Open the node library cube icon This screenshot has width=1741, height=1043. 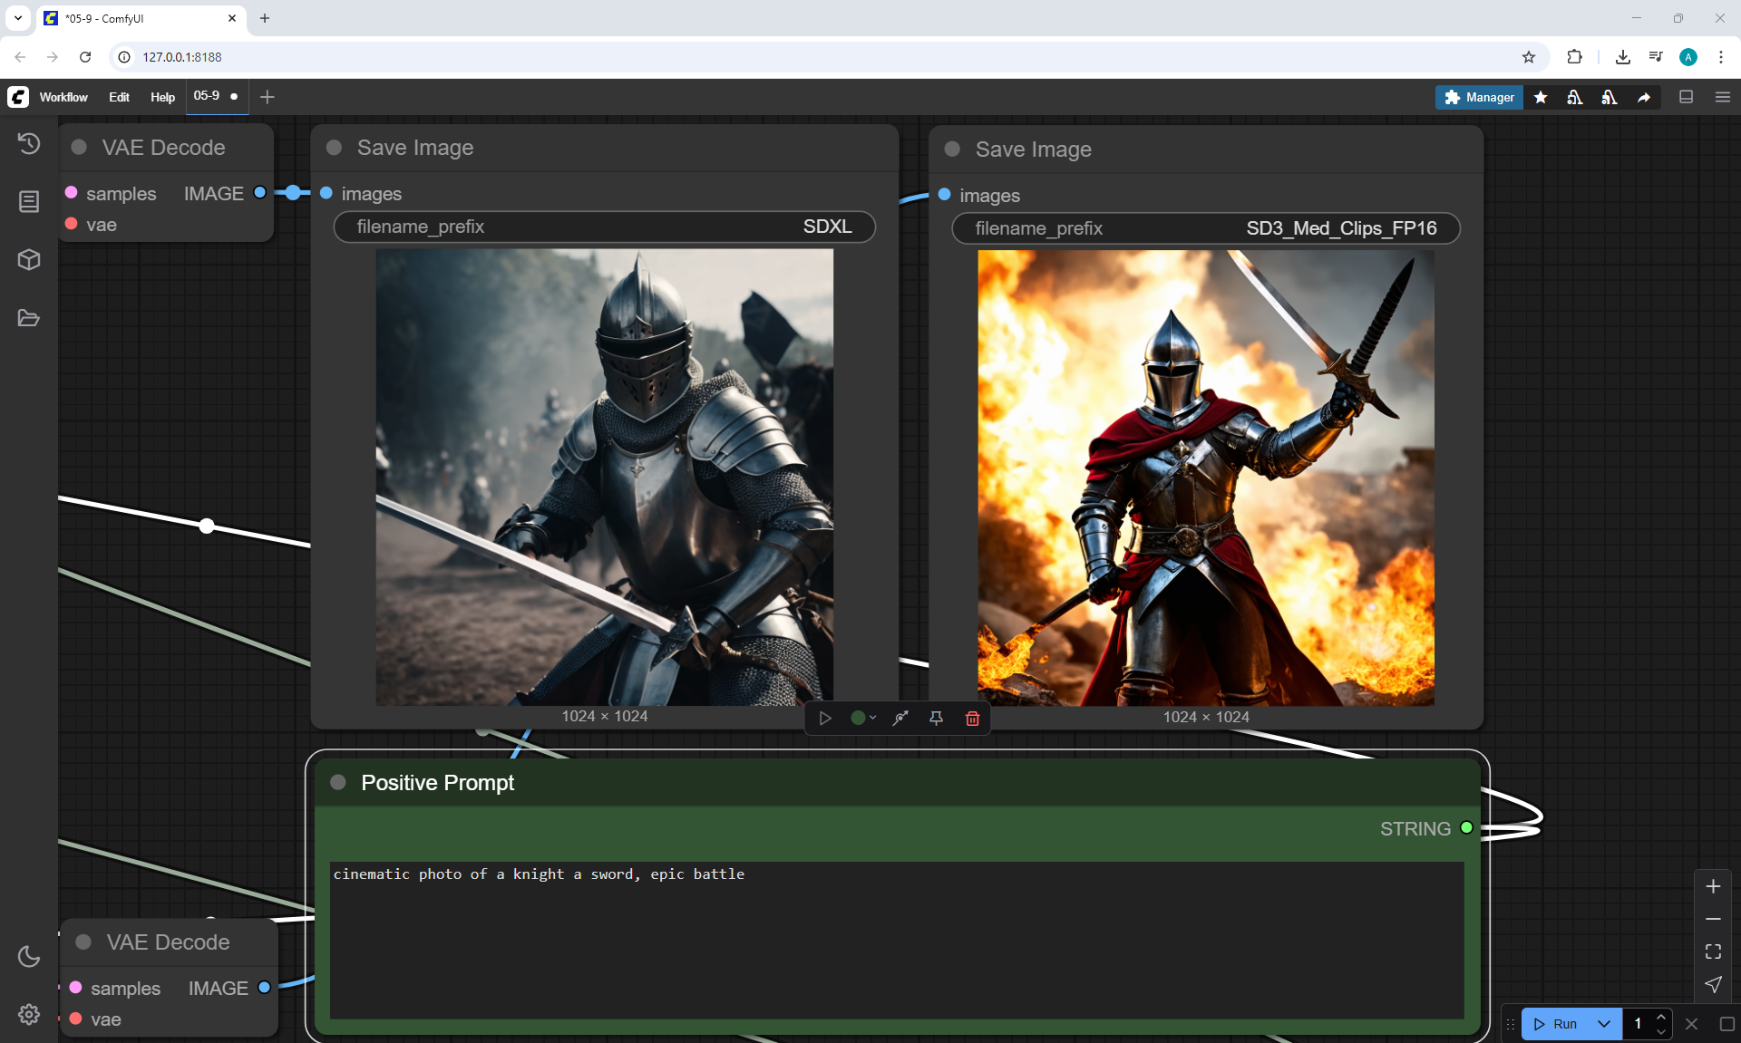29,260
